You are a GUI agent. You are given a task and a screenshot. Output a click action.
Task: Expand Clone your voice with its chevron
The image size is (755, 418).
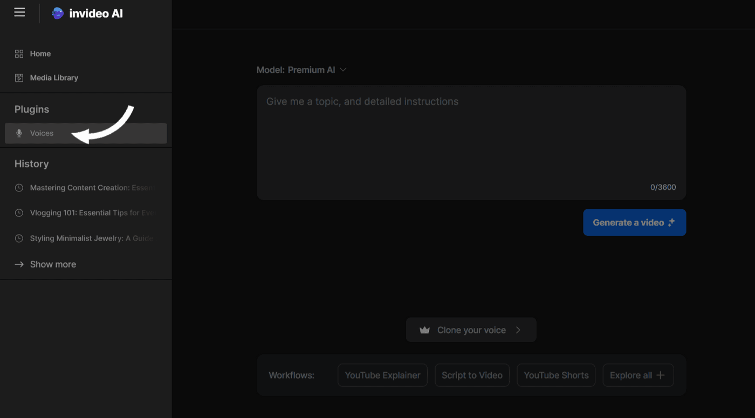518,330
